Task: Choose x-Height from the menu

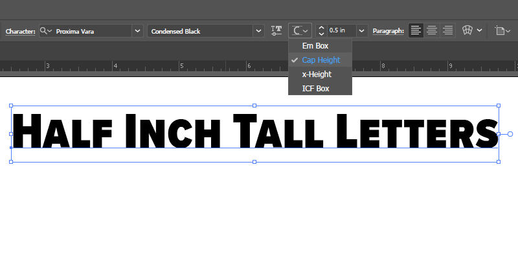Action: click(320, 74)
